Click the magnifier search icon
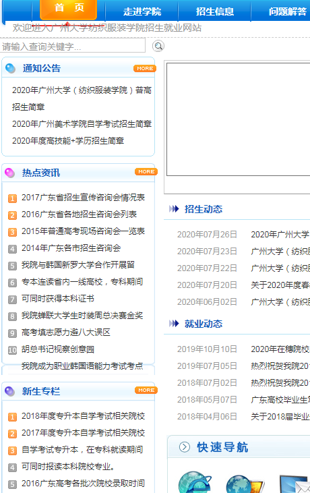This screenshot has width=310, height=493. [x=158, y=47]
